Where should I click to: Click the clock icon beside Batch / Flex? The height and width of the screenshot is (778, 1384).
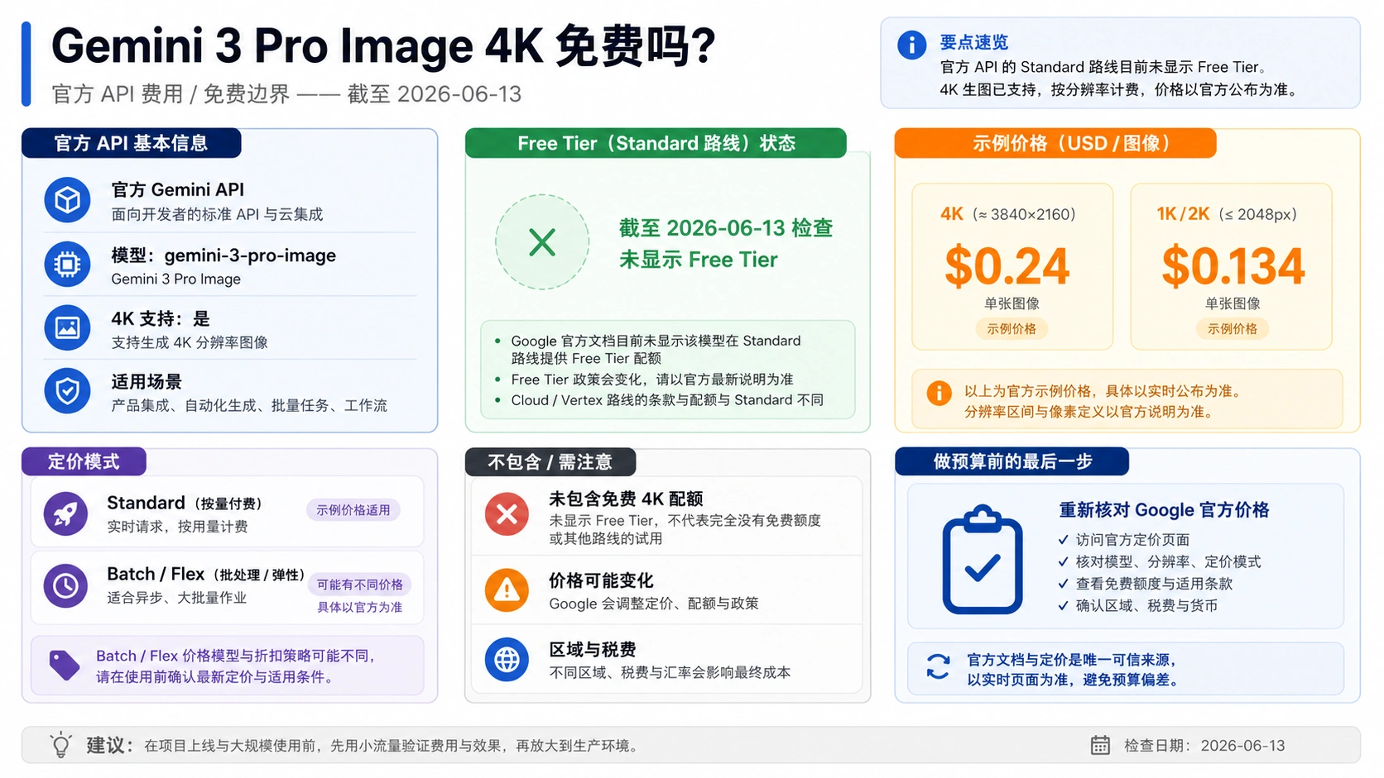[x=66, y=585]
